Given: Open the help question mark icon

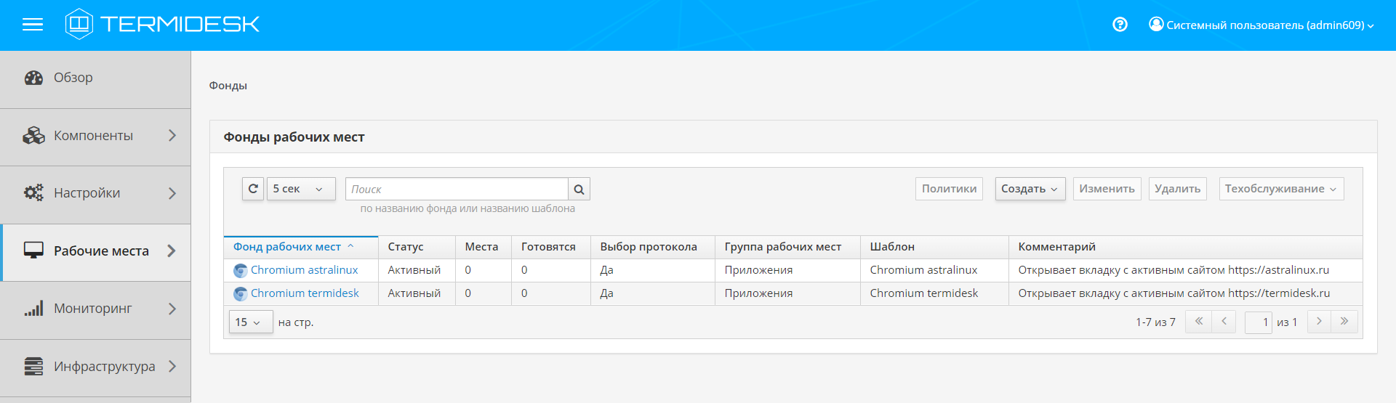Looking at the screenshot, I should [x=1120, y=25].
